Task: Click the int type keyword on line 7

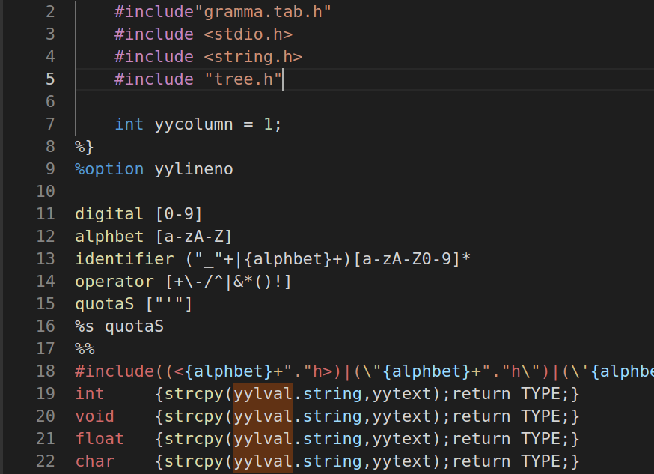Action: (129, 124)
